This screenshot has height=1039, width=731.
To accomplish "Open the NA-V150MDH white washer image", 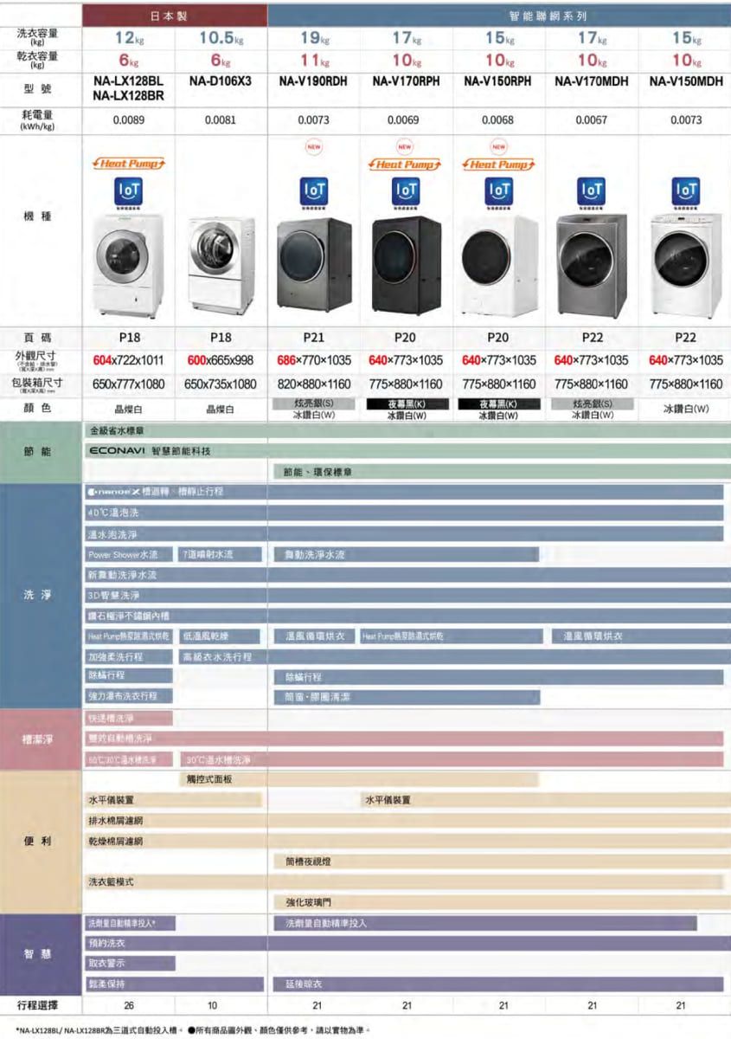I will 686,266.
